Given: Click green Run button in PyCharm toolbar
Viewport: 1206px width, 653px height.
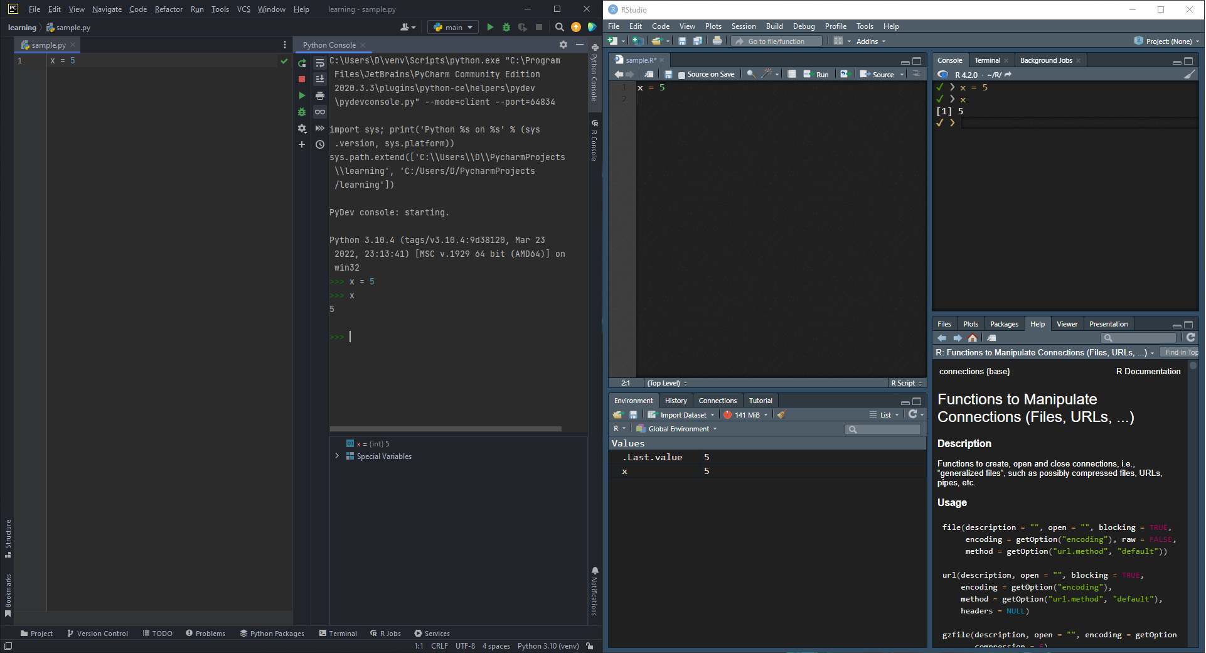Looking at the screenshot, I should [x=490, y=27].
